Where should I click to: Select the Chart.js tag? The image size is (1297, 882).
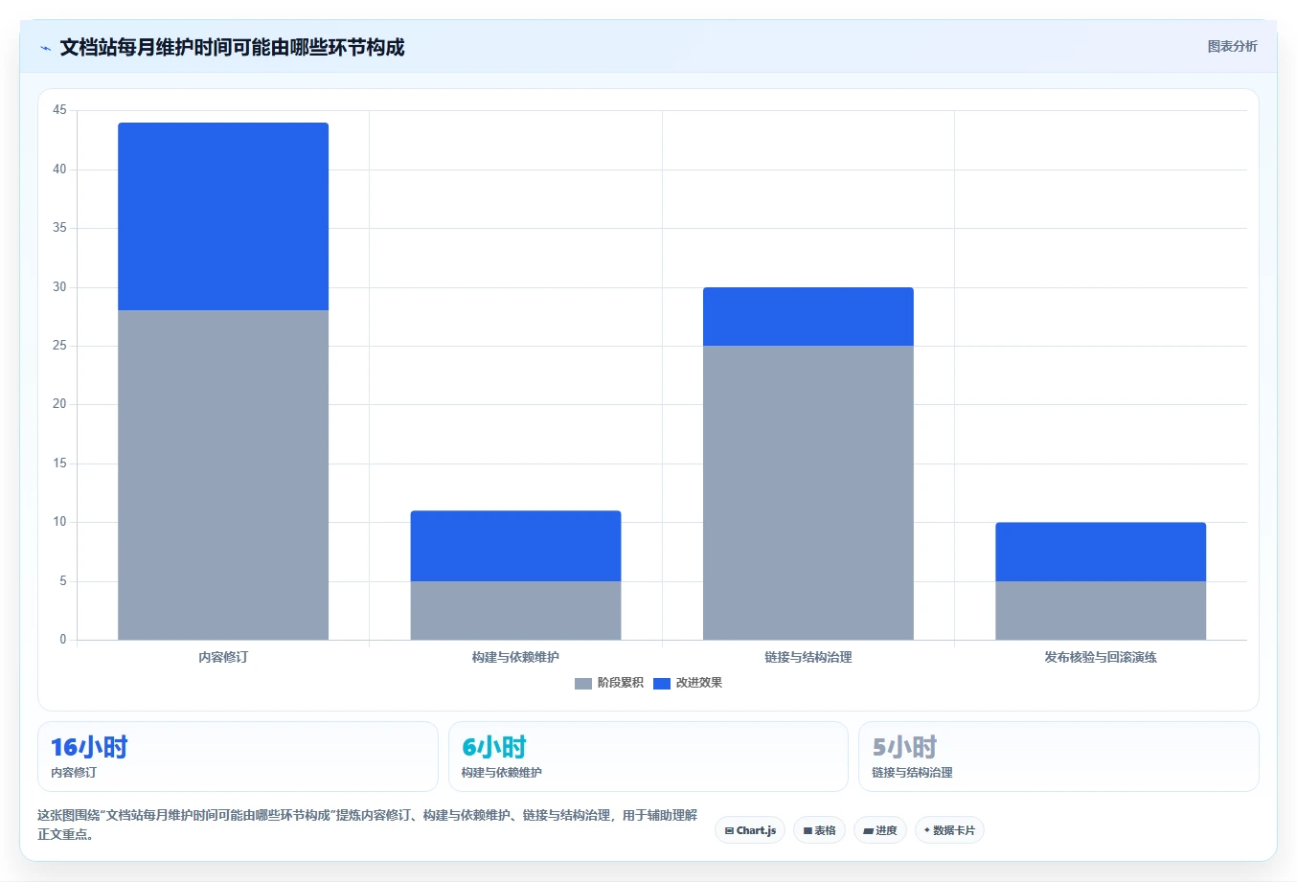tap(750, 830)
